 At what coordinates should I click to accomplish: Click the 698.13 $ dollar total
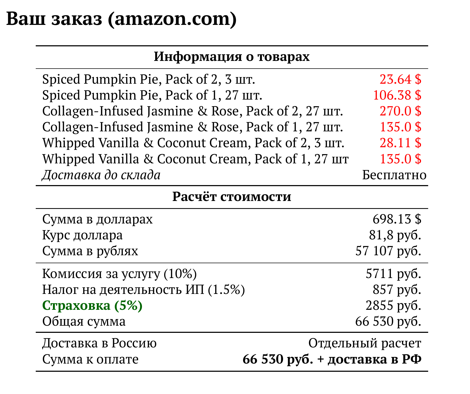tap(397, 219)
